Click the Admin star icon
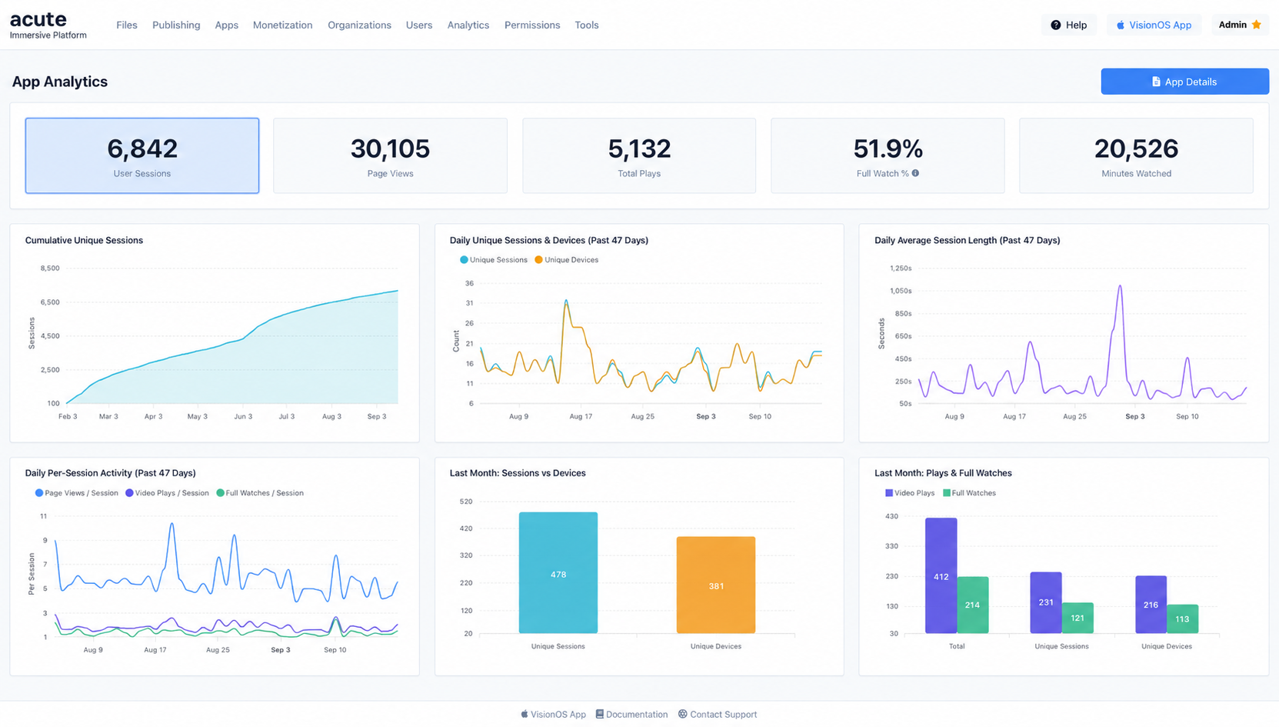The height and width of the screenshot is (727, 1279). point(1257,25)
